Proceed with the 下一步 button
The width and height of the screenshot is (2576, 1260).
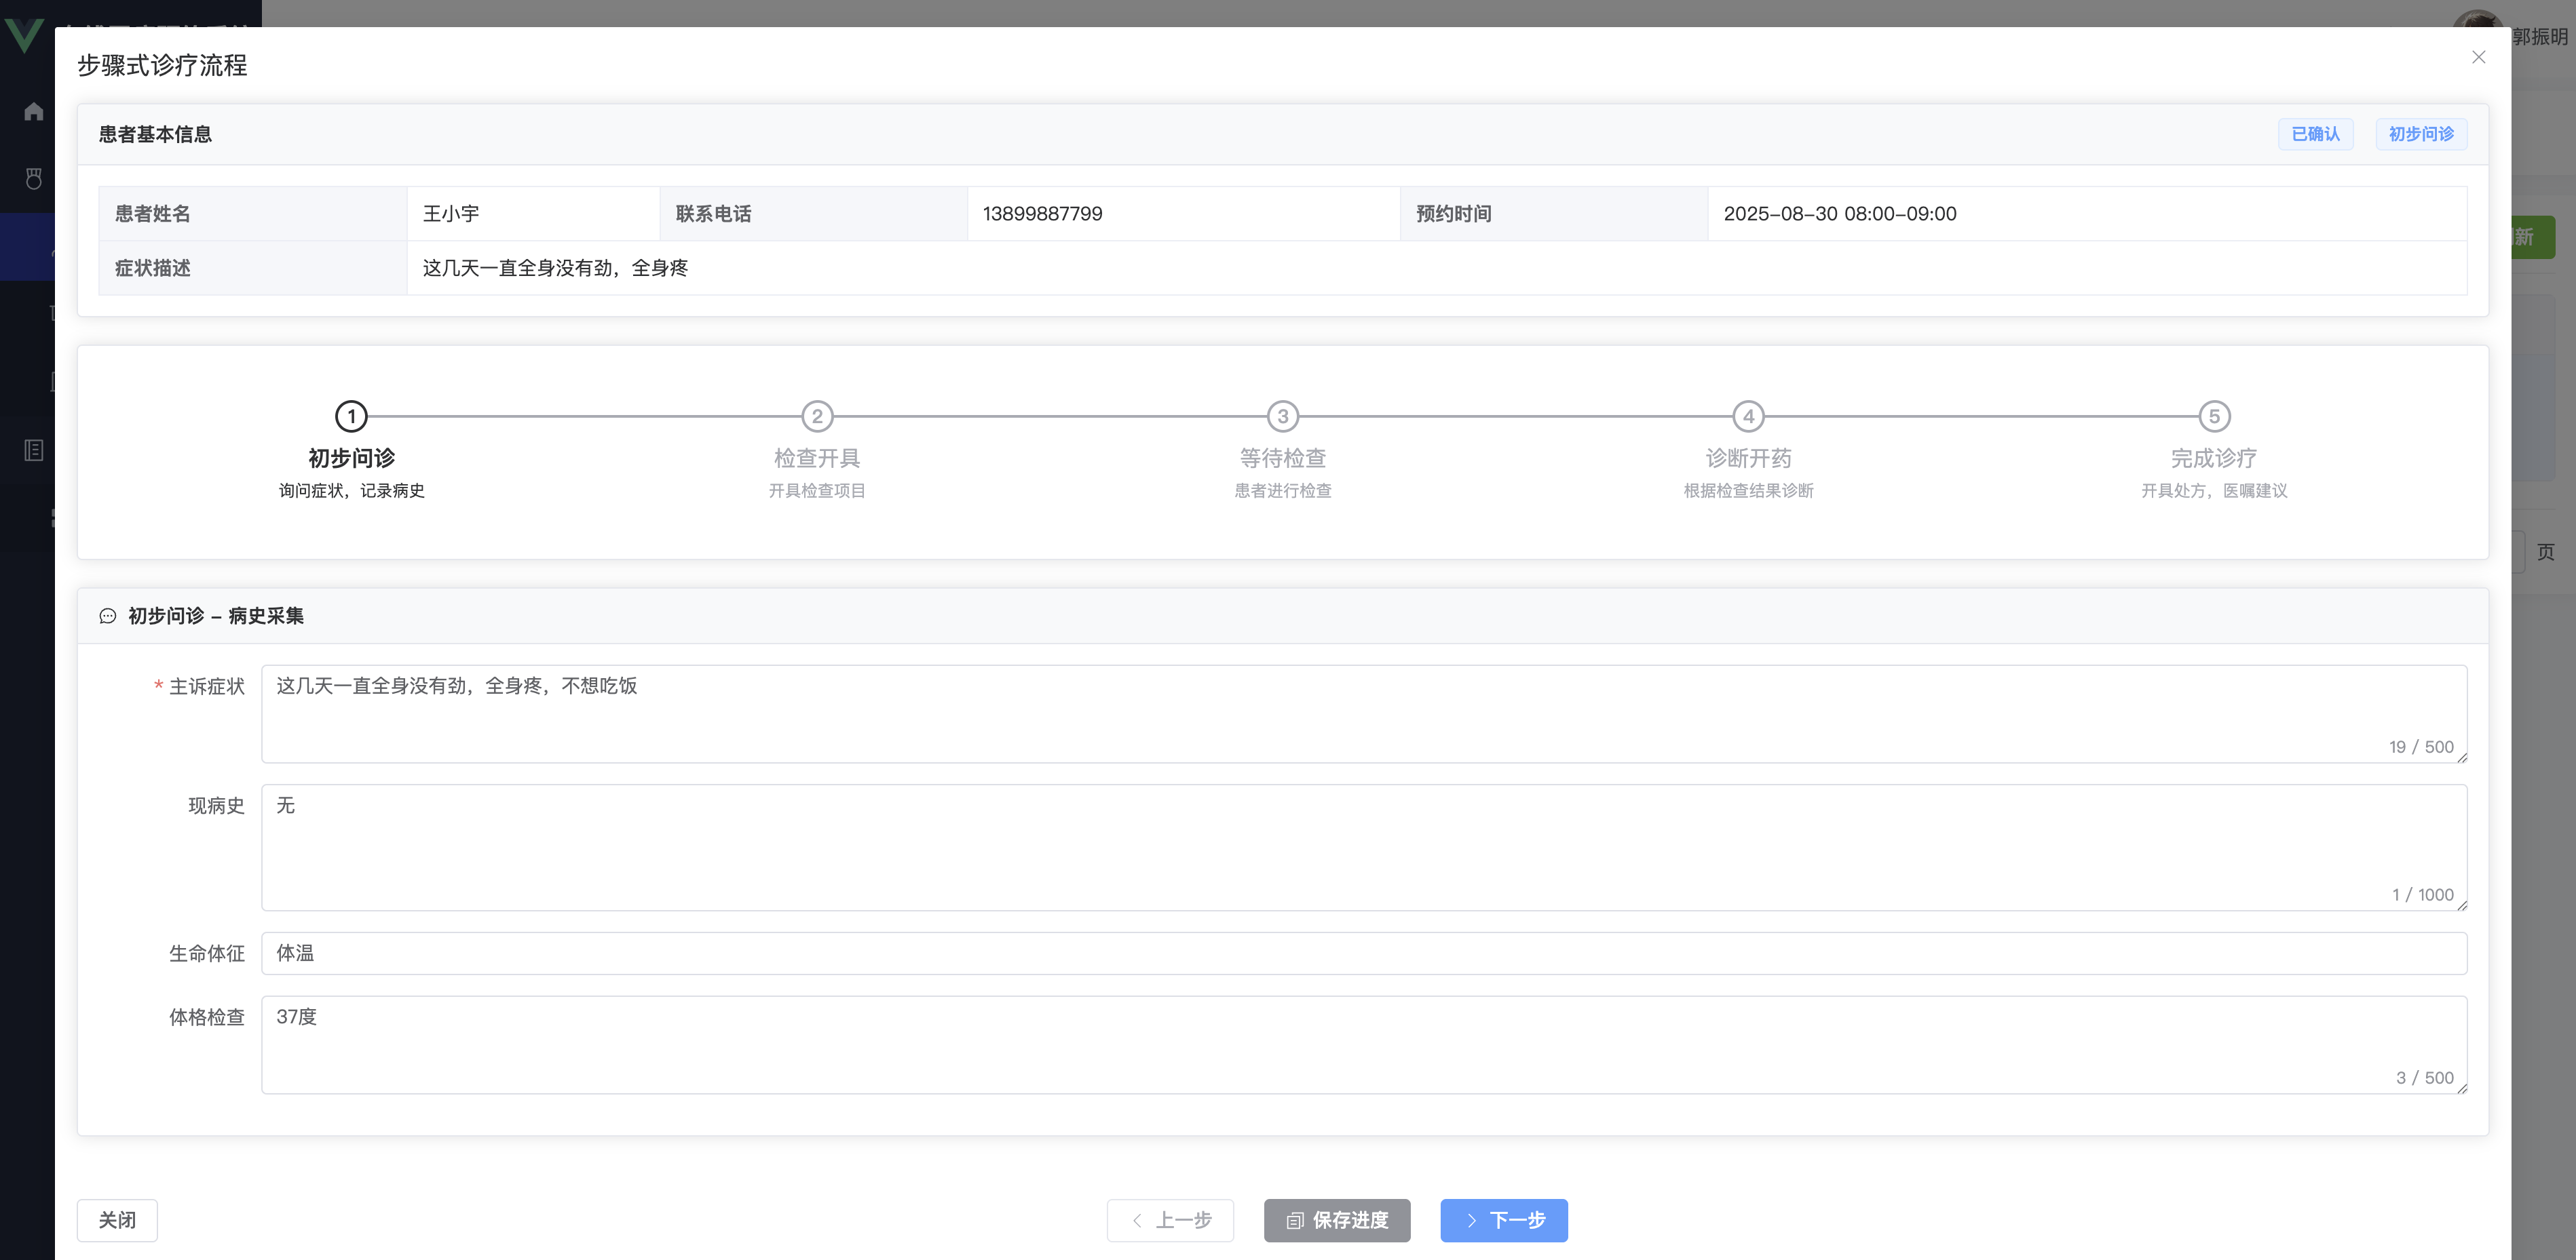click(1503, 1220)
